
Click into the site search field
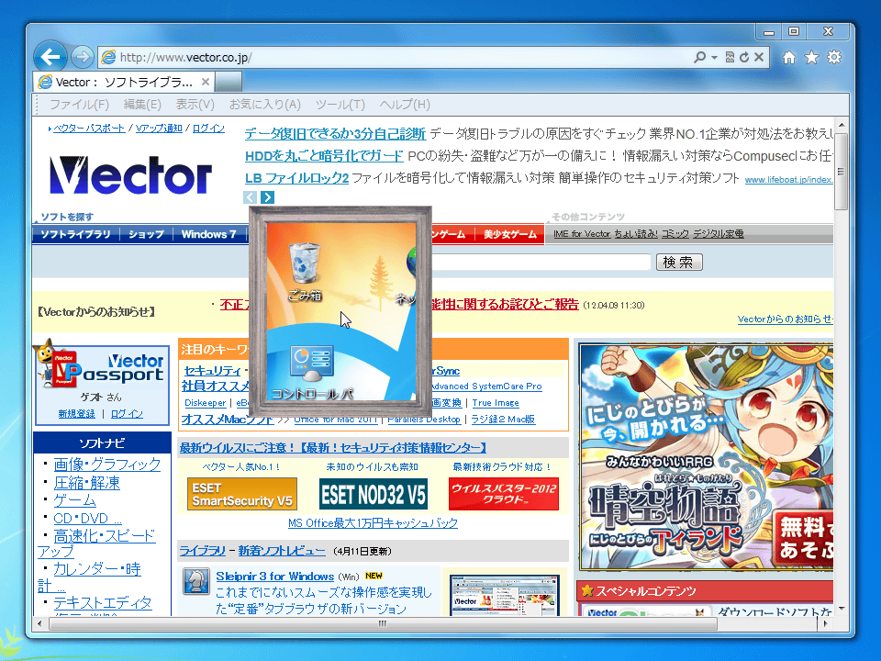click(x=541, y=262)
